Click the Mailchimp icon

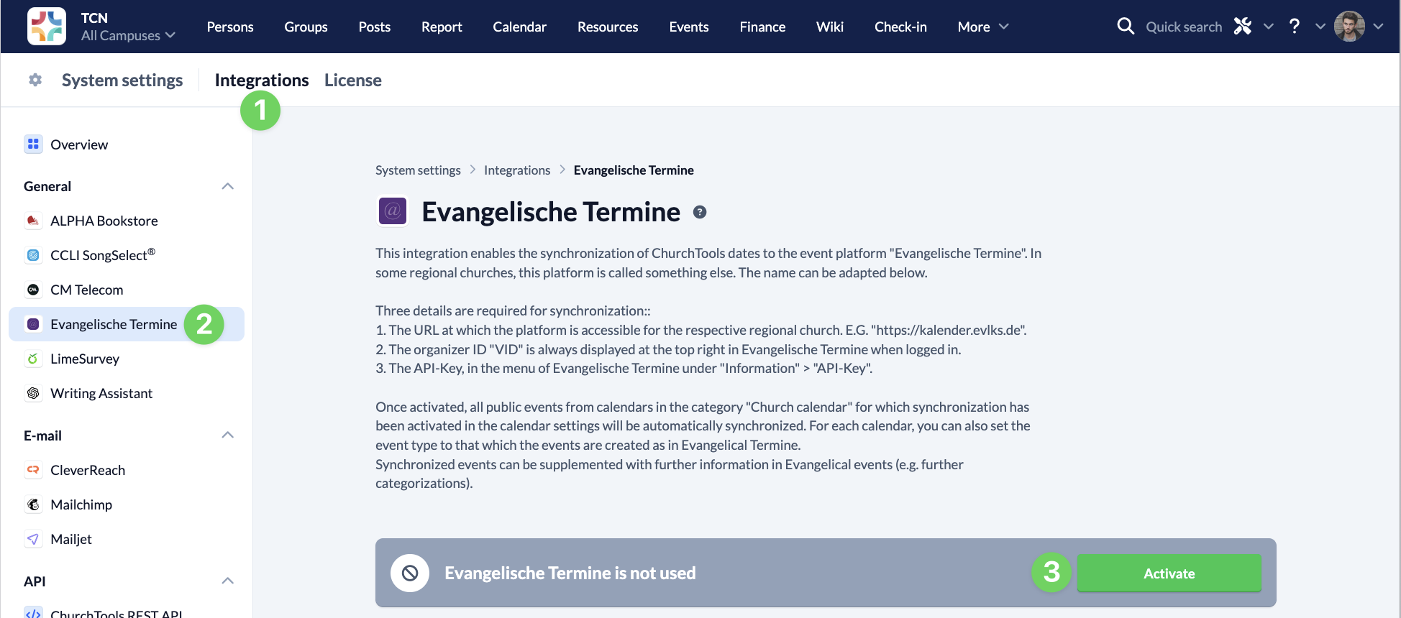[x=33, y=504]
